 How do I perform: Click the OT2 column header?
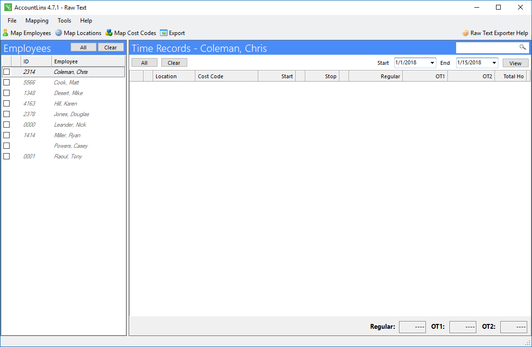coord(472,76)
